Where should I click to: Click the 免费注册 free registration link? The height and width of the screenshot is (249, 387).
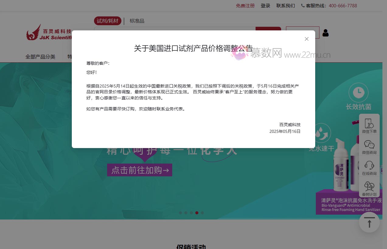click(x=245, y=5)
